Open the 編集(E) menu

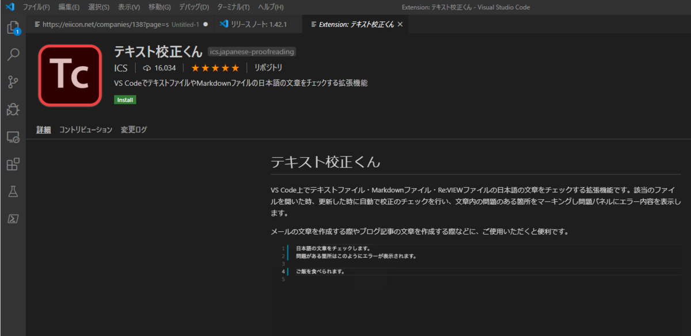point(69,7)
